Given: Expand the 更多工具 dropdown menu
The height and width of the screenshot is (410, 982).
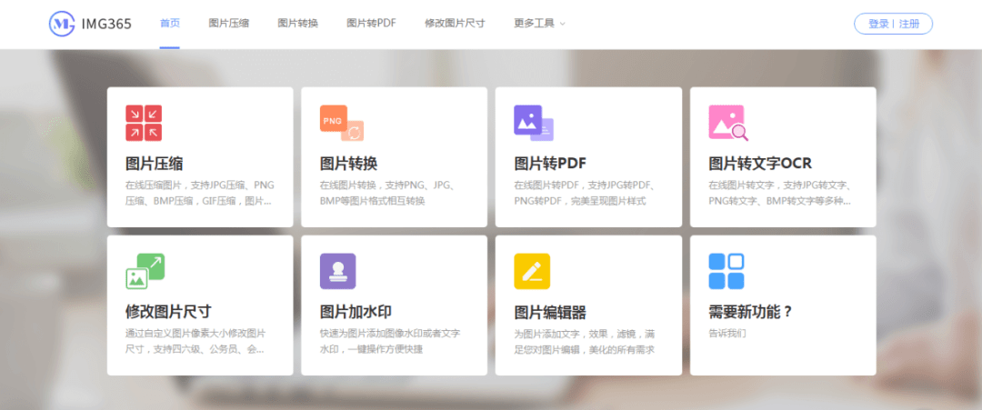Looking at the screenshot, I should point(539,24).
